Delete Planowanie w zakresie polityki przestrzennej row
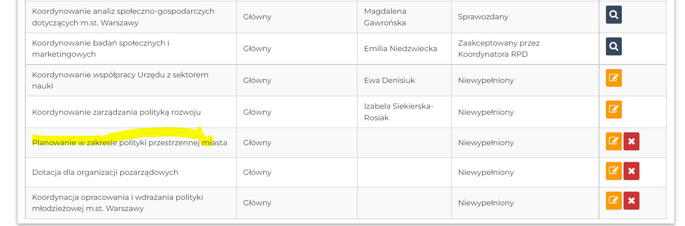This screenshot has height=226, width=685. point(631,141)
